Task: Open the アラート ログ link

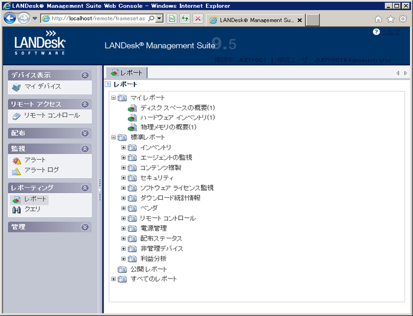Action: (42, 170)
